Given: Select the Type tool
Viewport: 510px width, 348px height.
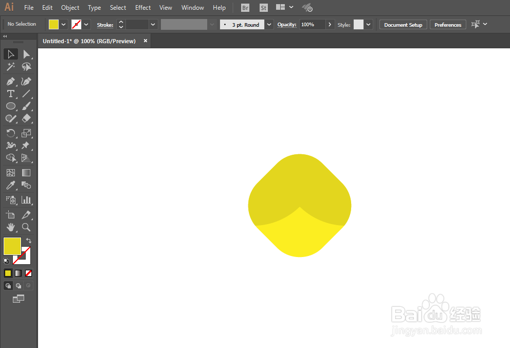Looking at the screenshot, I should 11,94.
